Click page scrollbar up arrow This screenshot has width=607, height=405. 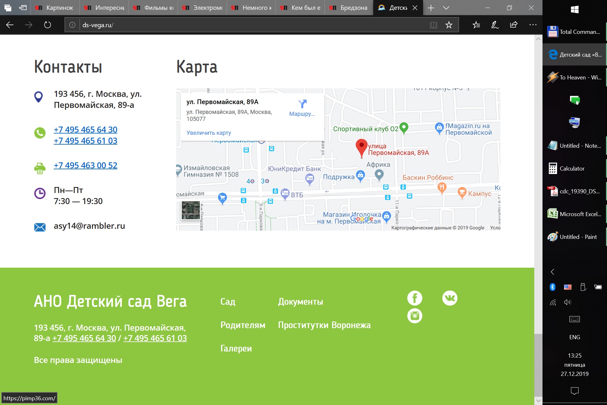point(538,39)
